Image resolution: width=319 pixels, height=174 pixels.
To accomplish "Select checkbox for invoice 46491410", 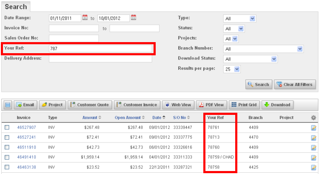I will (x=7, y=157).
